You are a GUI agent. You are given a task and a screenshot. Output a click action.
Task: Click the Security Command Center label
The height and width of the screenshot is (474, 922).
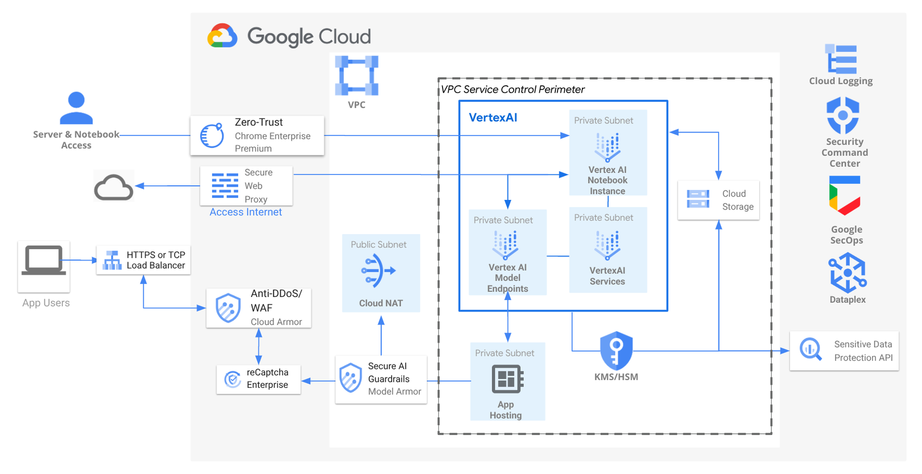tap(844, 152)
